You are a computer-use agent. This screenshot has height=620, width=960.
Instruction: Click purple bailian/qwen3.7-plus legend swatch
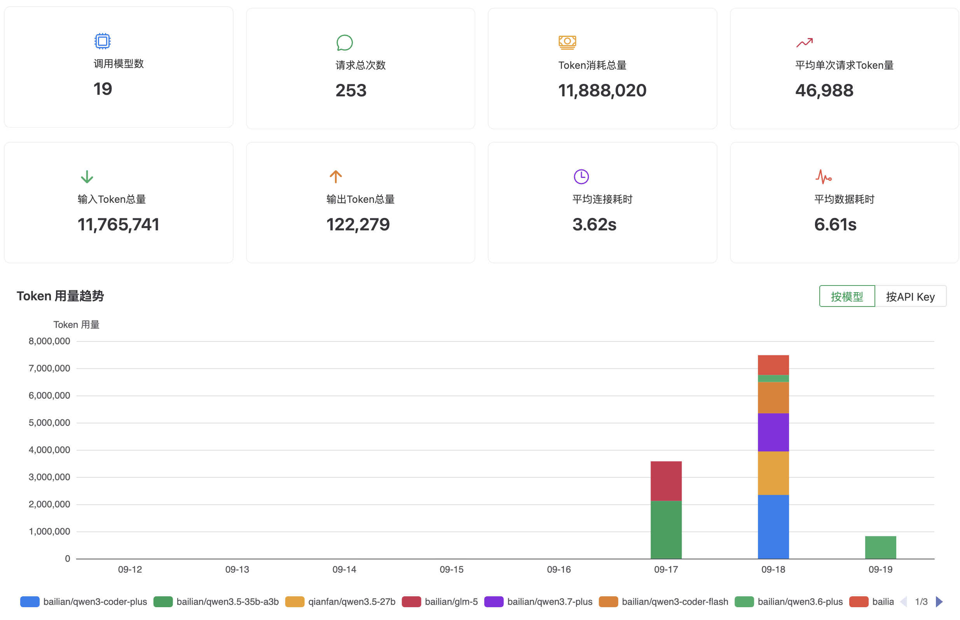(x=494, y=601)
